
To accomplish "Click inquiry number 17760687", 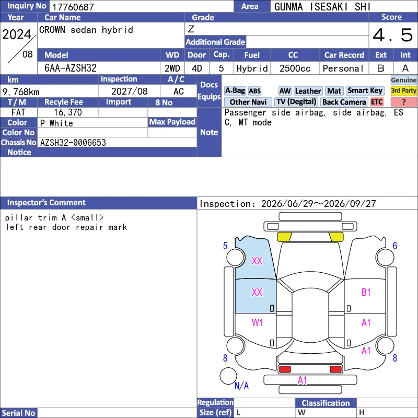I will tap(73, 7).
